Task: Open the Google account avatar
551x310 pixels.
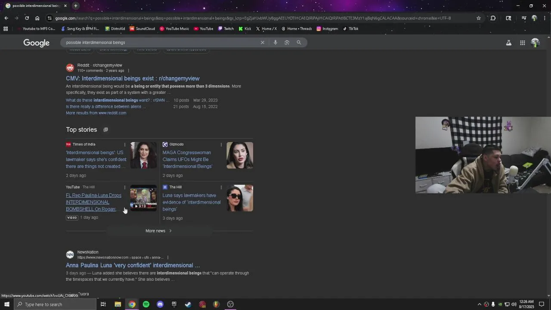Action: coord(535,43)
